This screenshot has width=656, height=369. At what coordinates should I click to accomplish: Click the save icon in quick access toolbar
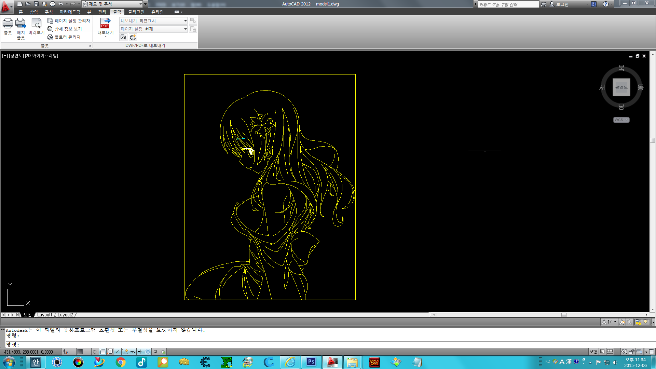coord(36,4)
